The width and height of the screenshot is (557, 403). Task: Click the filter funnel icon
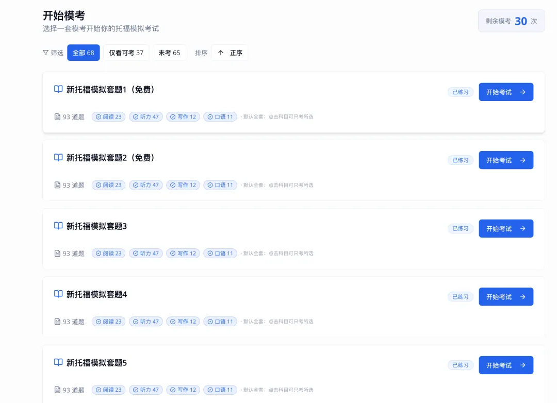(45, 53)
